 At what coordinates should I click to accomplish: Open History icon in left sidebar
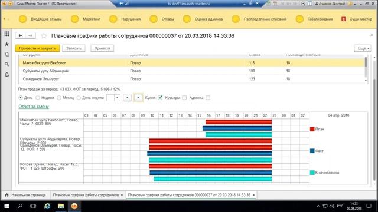(6, 54)
